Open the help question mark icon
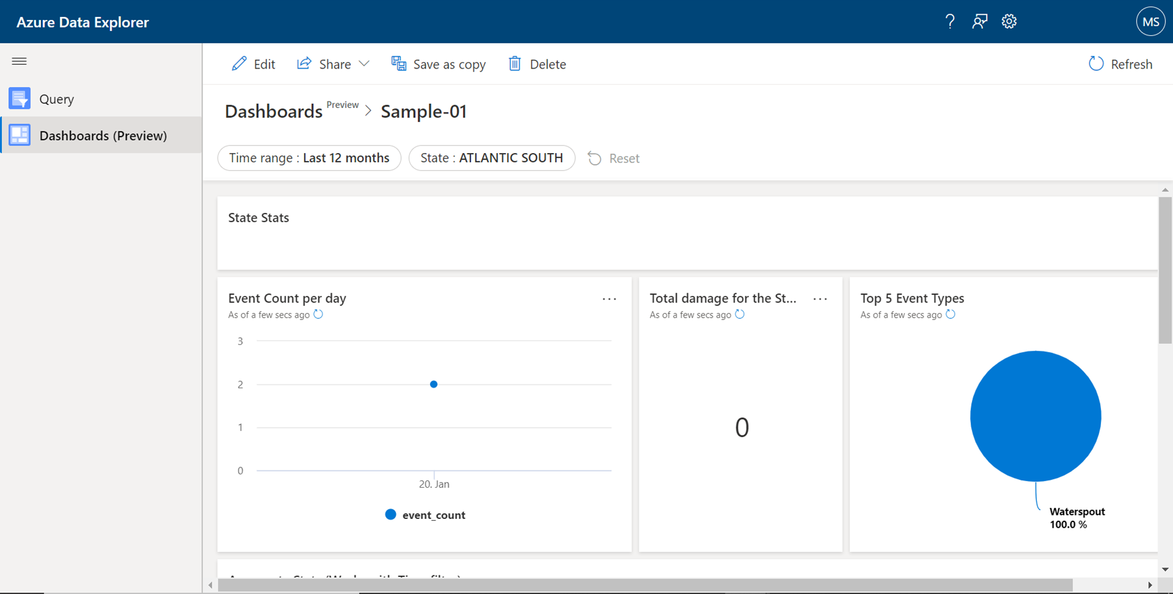This screenshot has width=1173, height=594. click(950, 22)
